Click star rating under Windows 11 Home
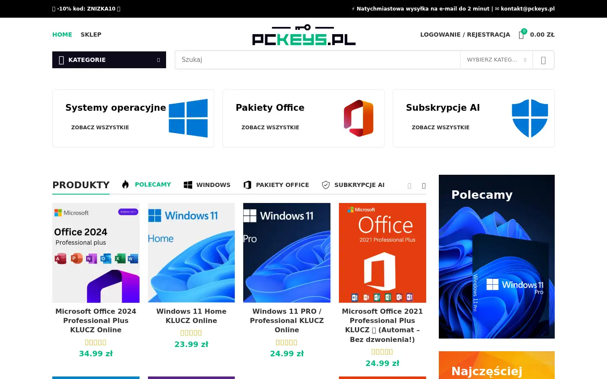The image size is (607, 379). tap(191, 333)
